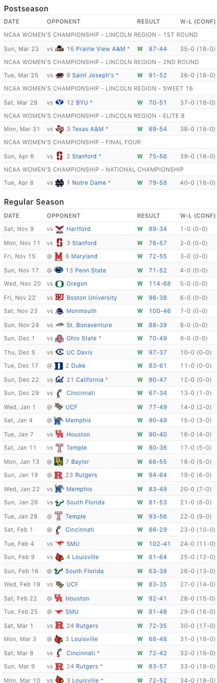Open the Boston University team link

[92, 298]
